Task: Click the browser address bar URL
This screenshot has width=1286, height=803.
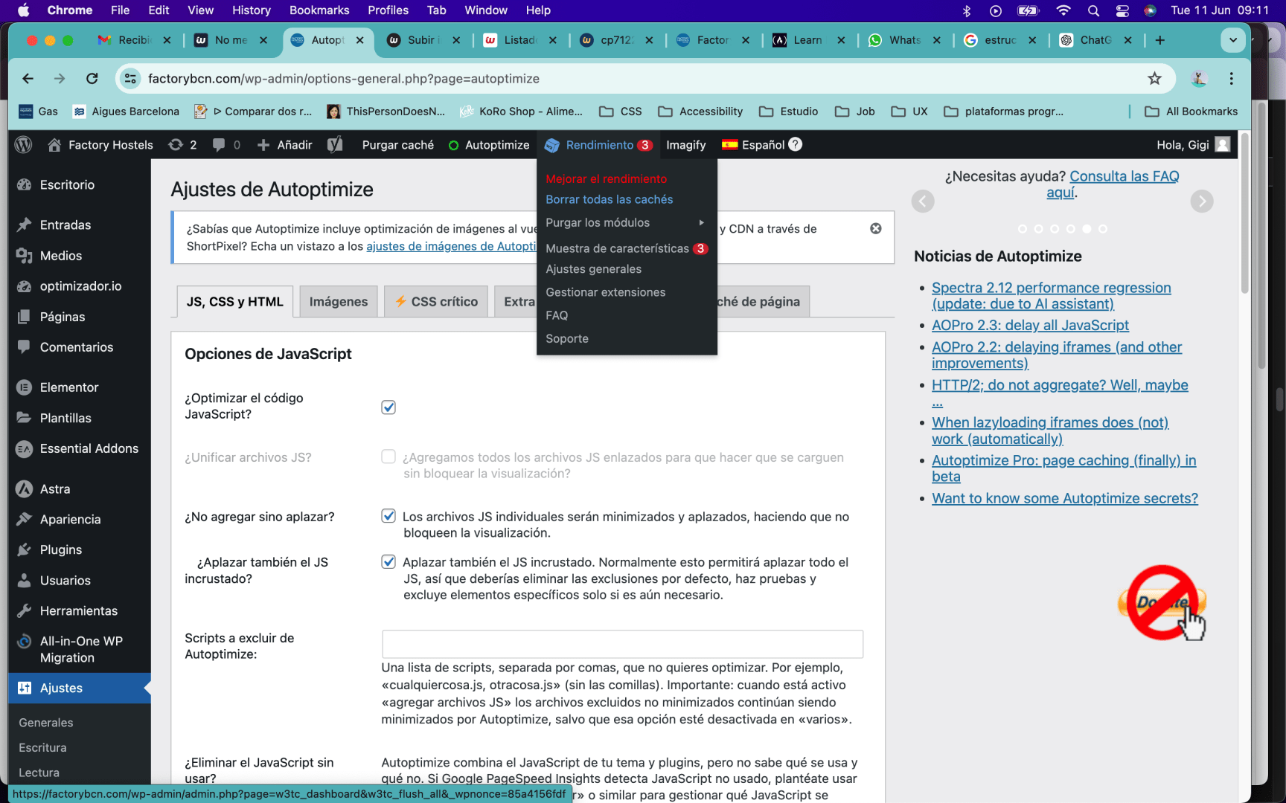Action: (x=344, y=78)
